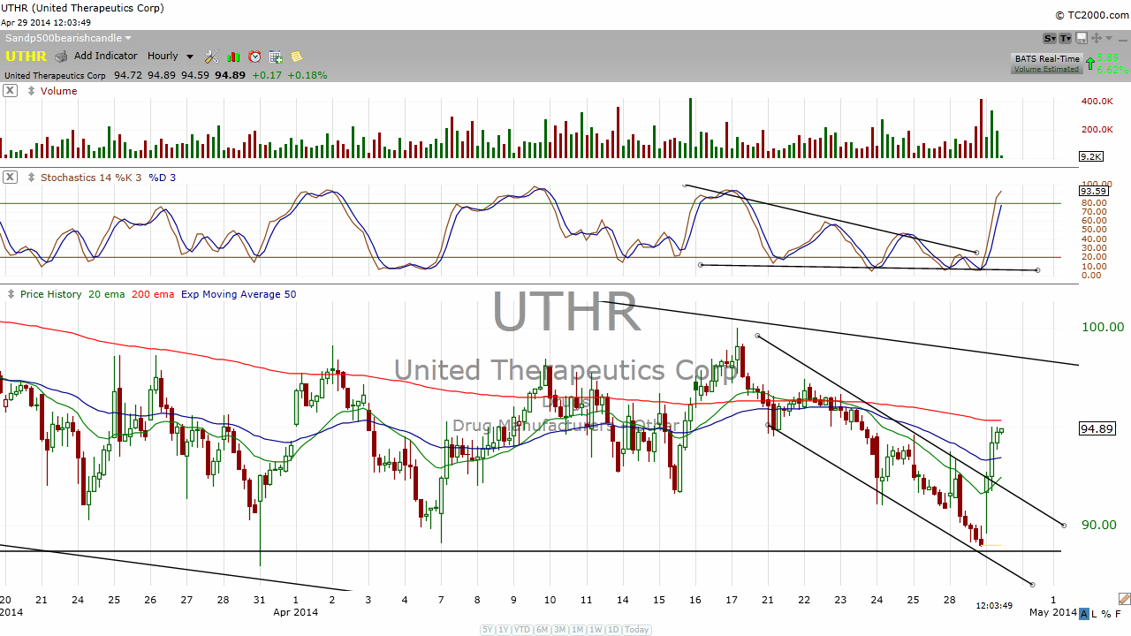Open the yellow notes icon
The width and height of the screenshot is (1131, 636).
click(x=297, y=57)
